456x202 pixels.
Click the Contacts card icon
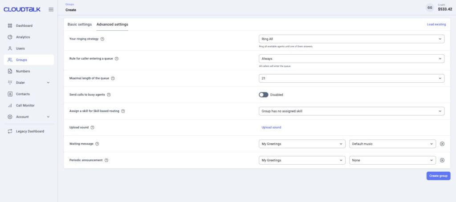click(10, 94)
